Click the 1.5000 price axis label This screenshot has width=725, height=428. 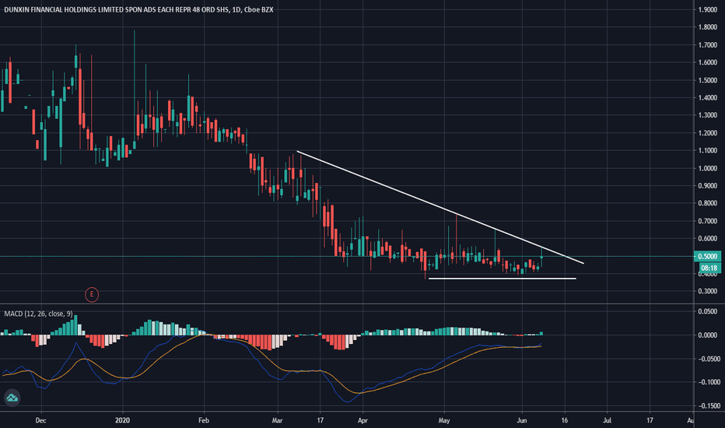[x=708, y=80]
